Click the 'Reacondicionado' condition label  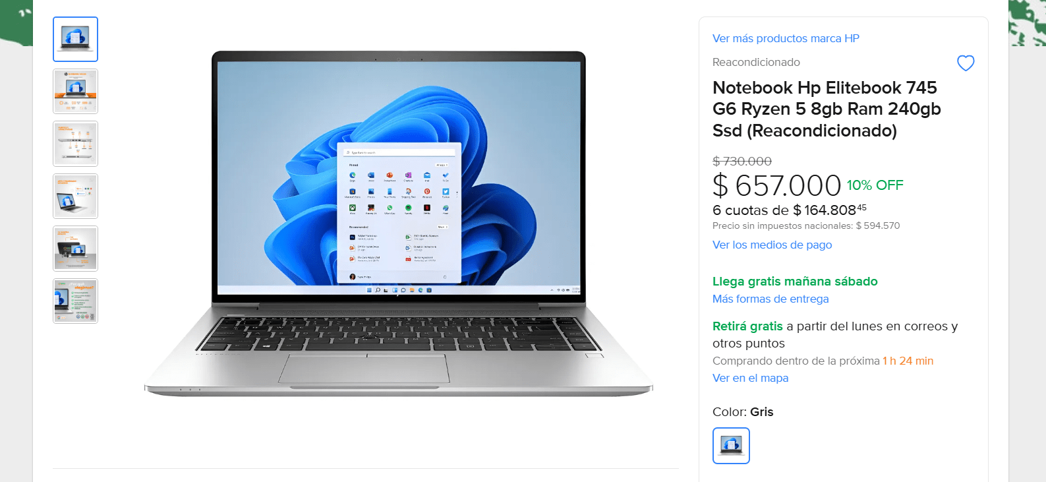756,62
